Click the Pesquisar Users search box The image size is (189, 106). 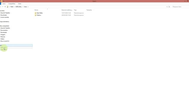[x=180, y=7]
